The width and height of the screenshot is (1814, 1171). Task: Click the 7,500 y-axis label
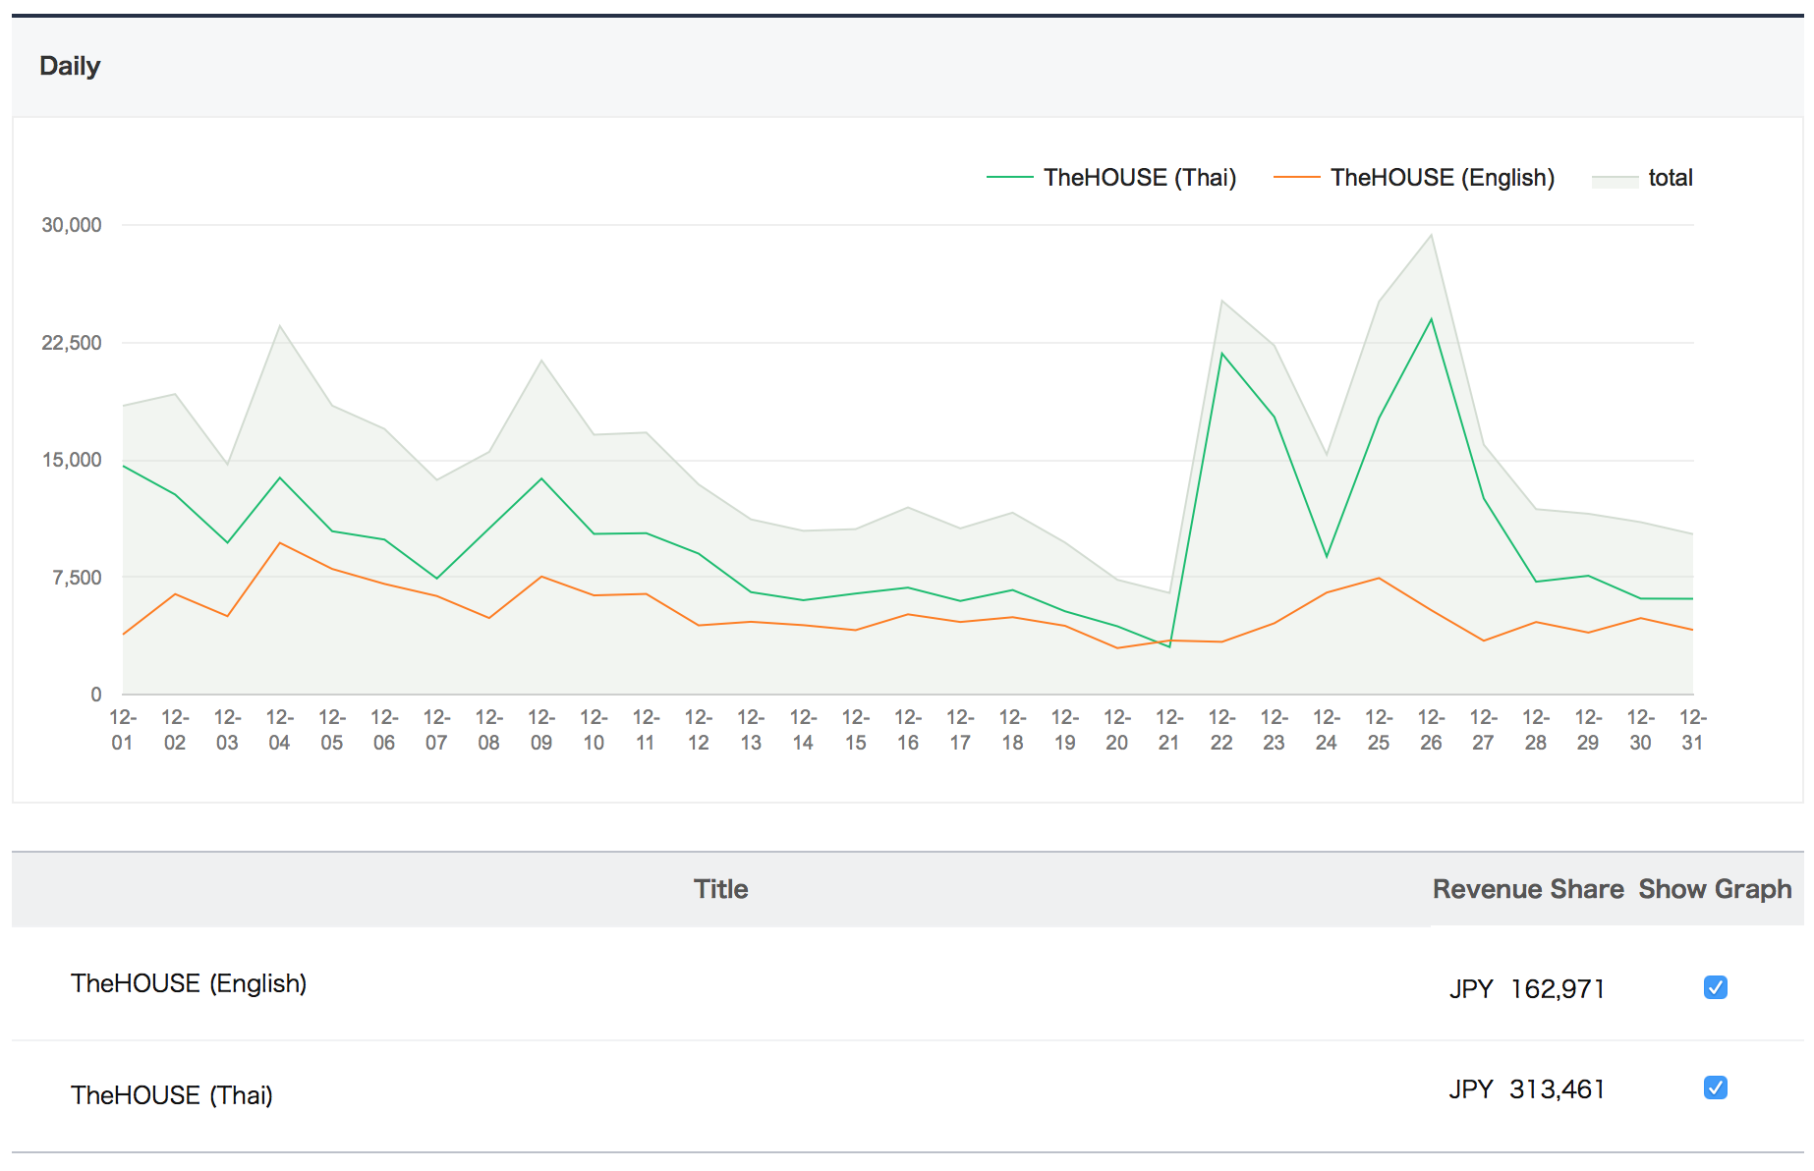click(77, 578)
